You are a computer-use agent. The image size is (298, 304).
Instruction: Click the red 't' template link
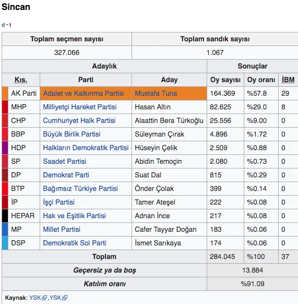[x=10, y=25]
